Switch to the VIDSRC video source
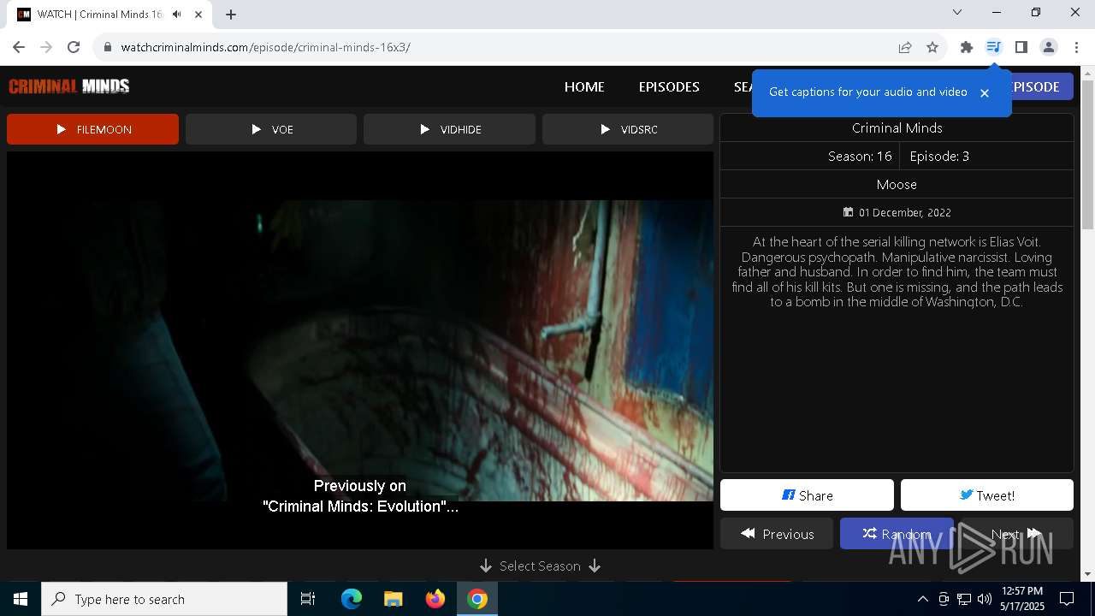The width and height of the screenshot is (1095, 616). (628, 129)
